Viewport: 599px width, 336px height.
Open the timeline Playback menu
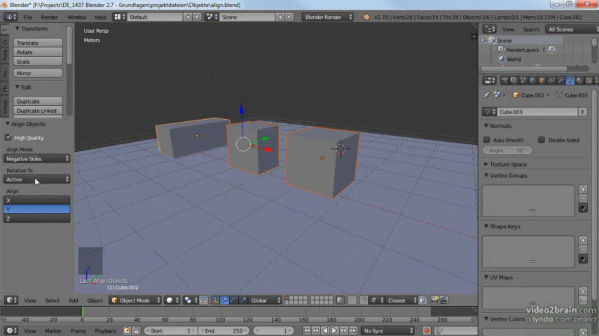(x=105, y=331)
